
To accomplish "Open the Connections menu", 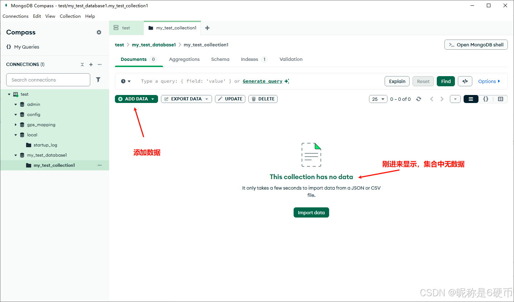I will [16, 16].
